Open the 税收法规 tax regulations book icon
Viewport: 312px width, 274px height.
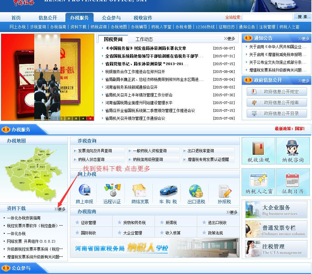click(258, 151)
